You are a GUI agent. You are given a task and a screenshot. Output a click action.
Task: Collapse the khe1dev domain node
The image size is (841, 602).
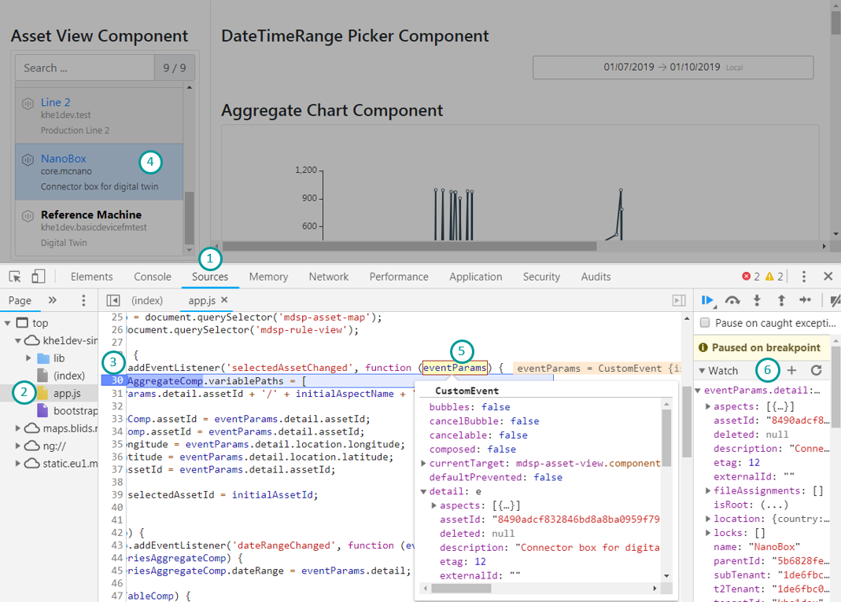[x=17, y=340]
